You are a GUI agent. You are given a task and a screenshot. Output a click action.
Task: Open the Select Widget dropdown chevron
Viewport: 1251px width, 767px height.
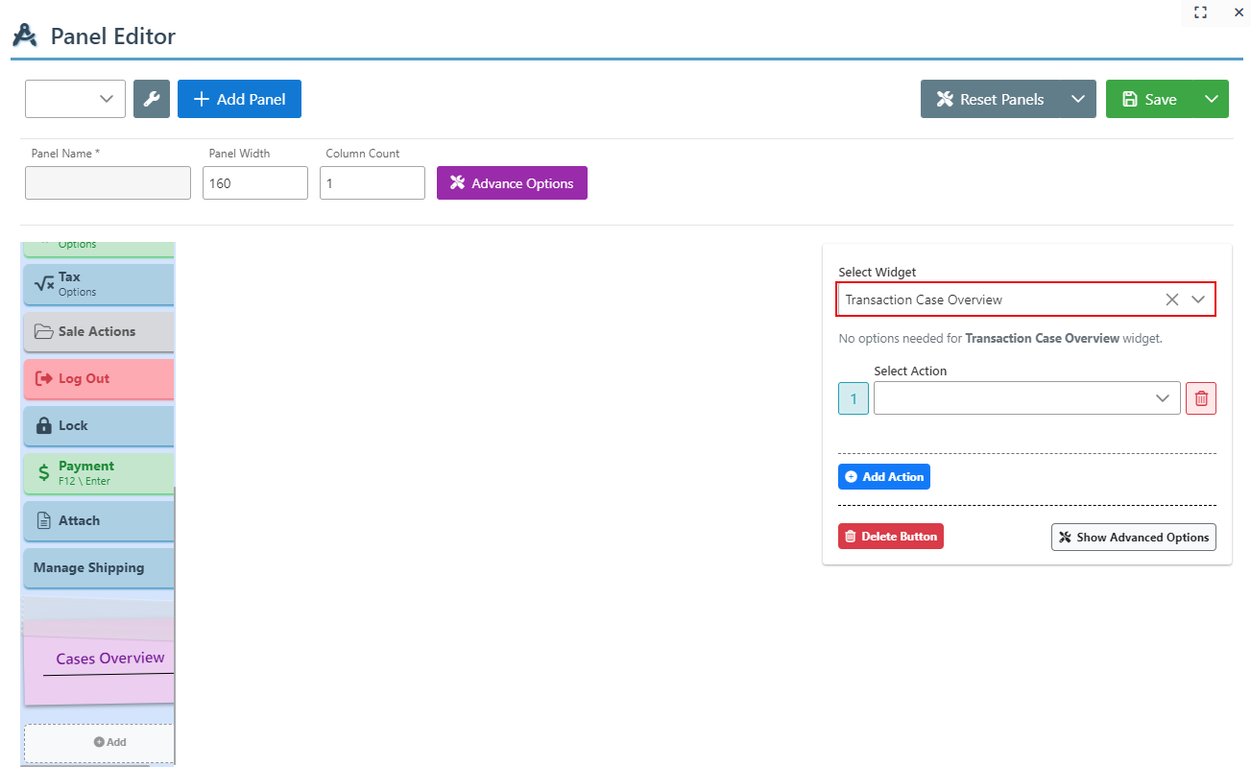(x=1198, y=300)
